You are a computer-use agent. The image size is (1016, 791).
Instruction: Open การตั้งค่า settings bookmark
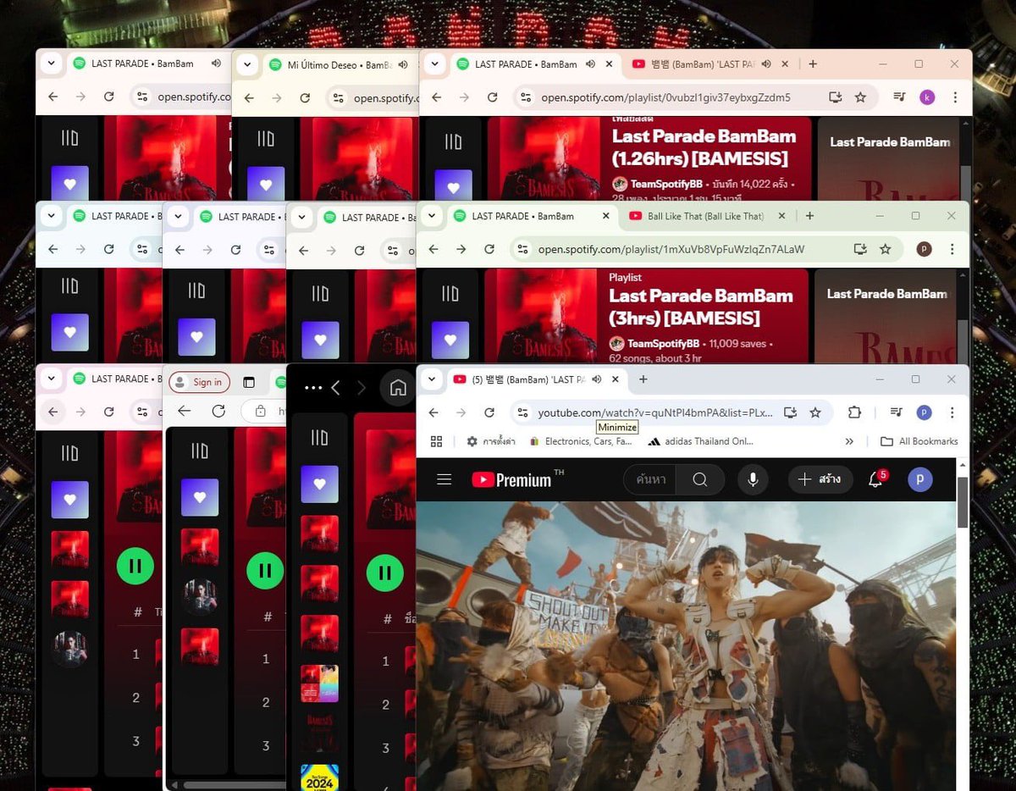(x=491, y=441)
